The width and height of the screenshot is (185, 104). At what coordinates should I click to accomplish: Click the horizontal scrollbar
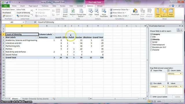115,99
